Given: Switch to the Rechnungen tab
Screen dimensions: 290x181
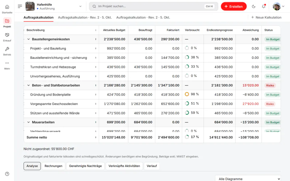Looking at the screenshot, I should (53, 166).
